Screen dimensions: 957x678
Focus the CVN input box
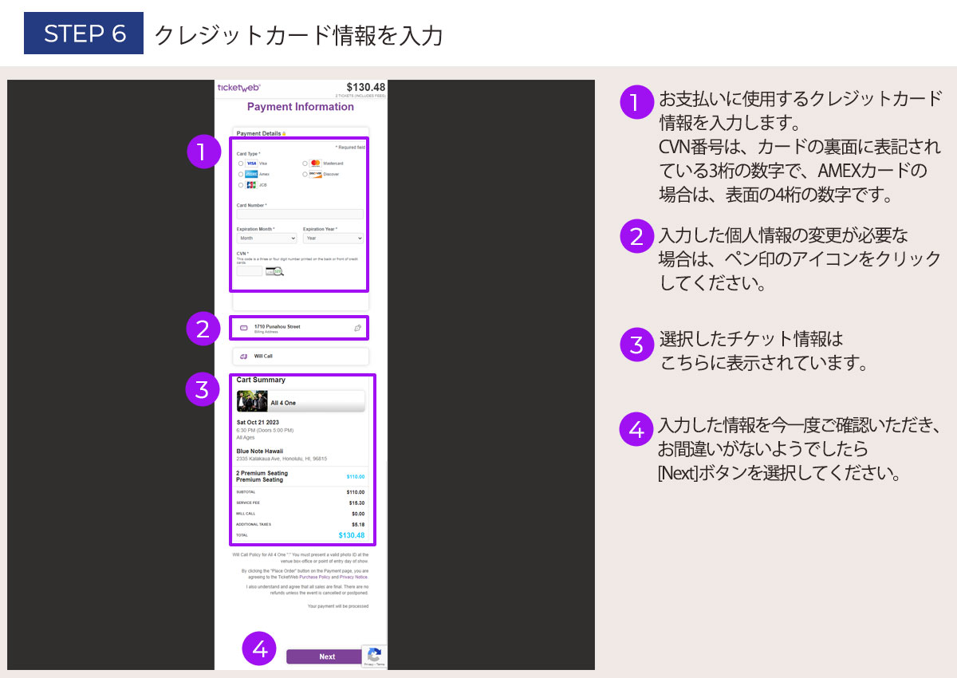249,271
